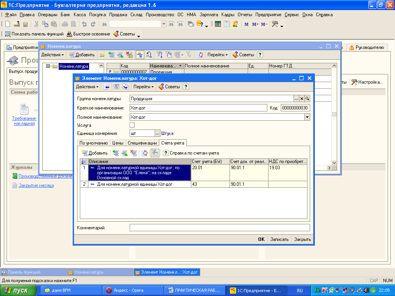The width and height of the screenshot is (395, 296).
Task: Open the Закрытие месяца link
Action: click(36, 185)
